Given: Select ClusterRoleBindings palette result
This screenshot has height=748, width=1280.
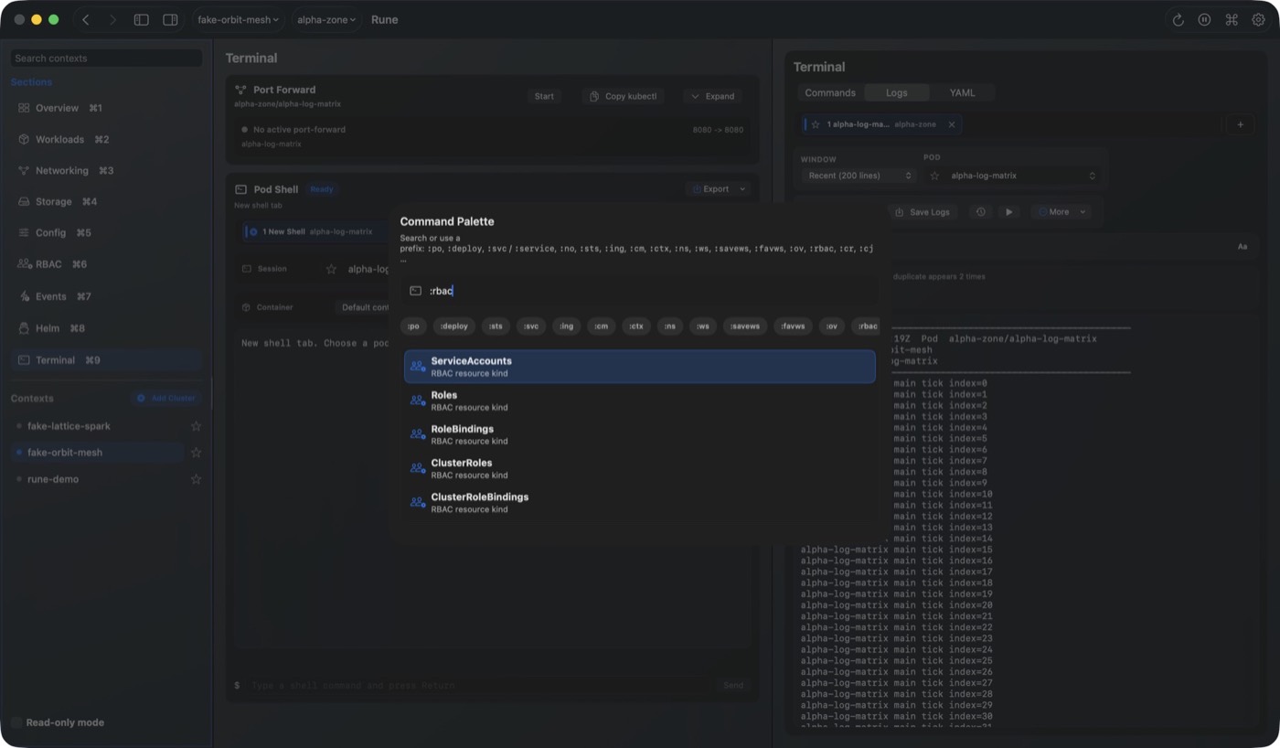Looking at the screenshot, I should click(x=639, y=502).
